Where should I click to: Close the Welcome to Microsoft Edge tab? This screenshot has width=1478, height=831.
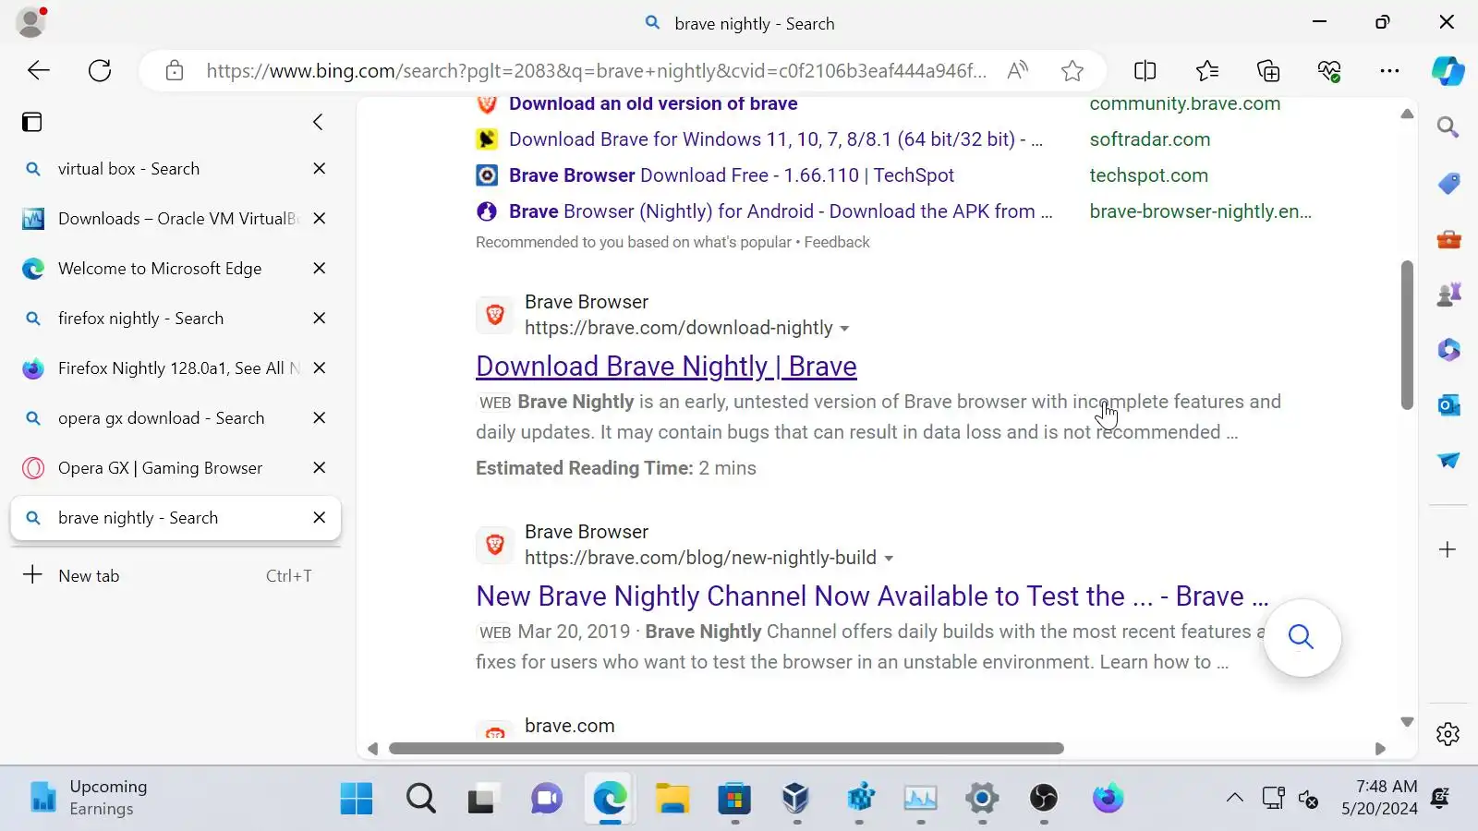[320, 269]
